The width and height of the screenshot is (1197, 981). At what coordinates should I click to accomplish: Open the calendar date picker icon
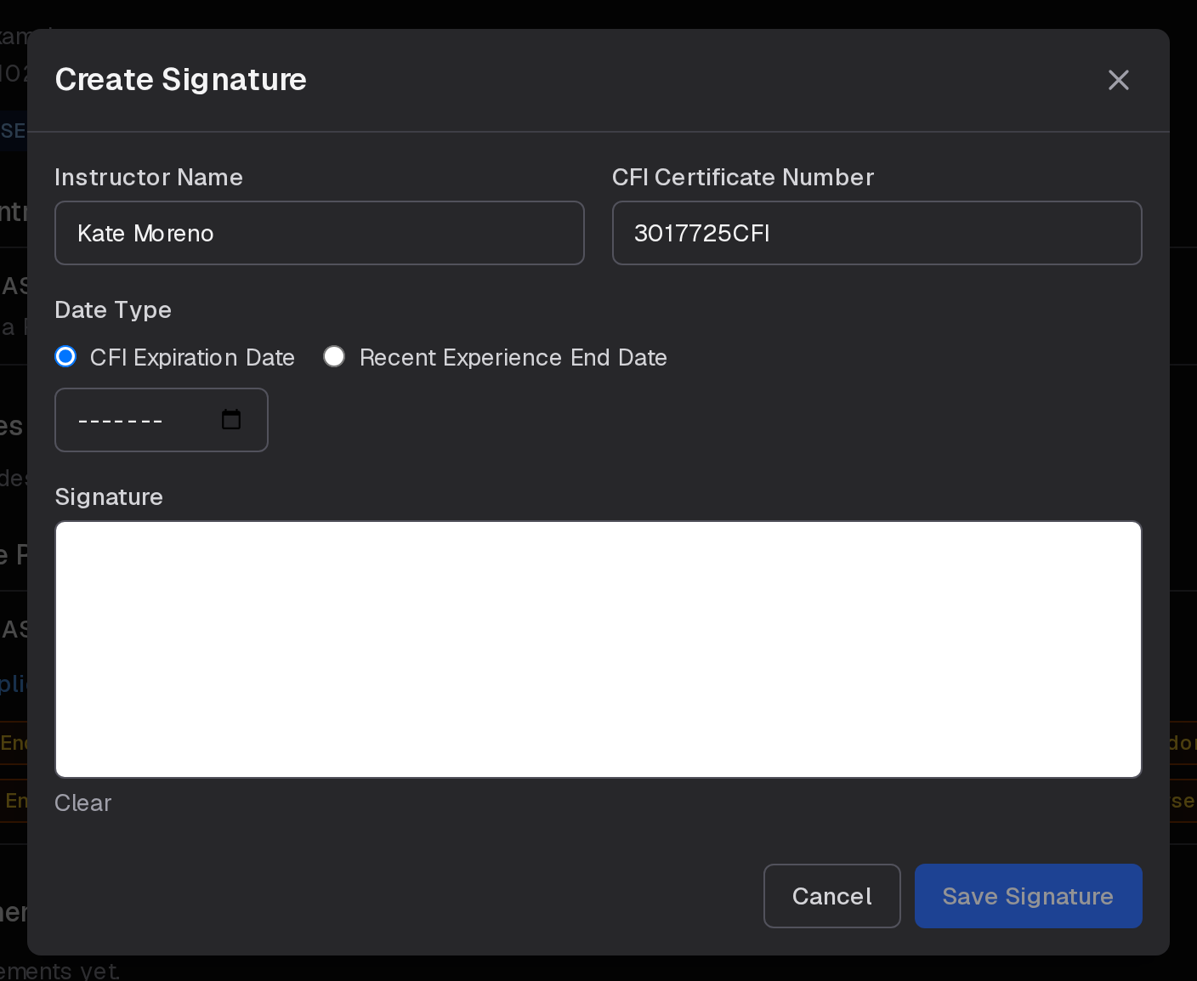[x=231, y=419]
